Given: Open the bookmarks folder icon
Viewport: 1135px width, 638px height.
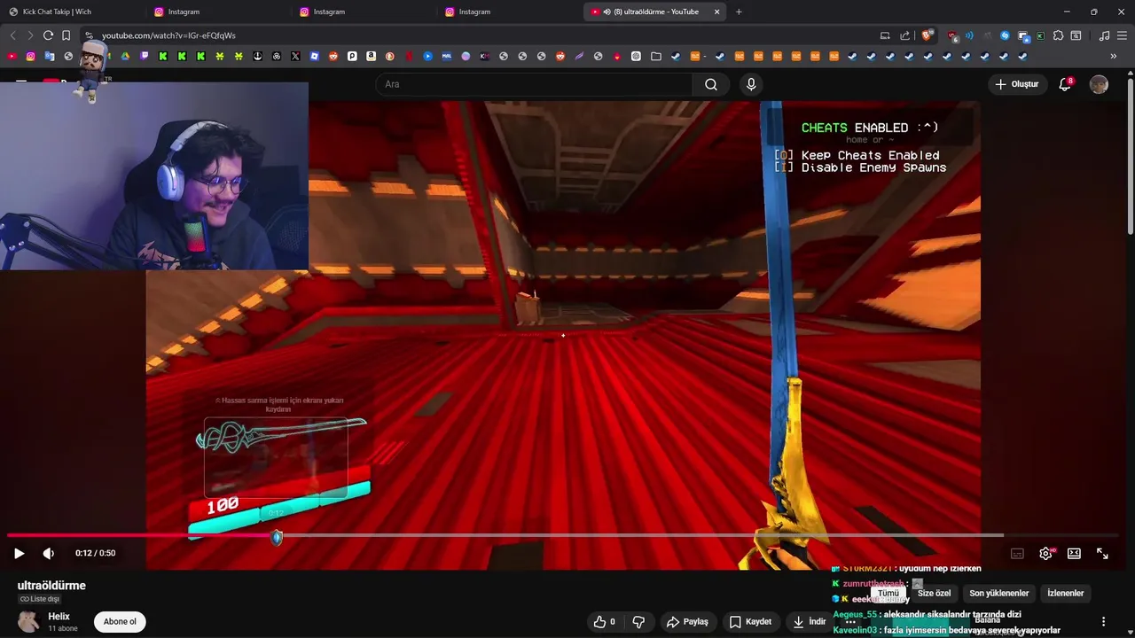Looking at the screenshot, I should tap(655, 56).
